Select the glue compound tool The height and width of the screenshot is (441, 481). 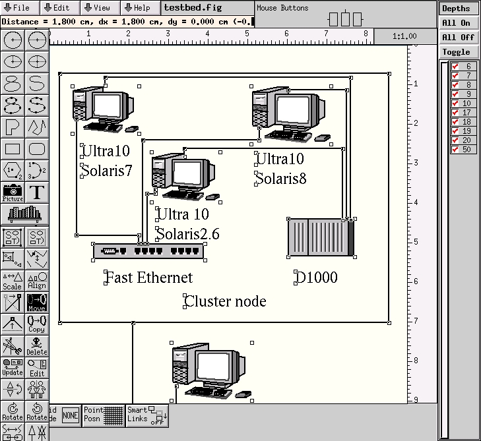point(13,237)
